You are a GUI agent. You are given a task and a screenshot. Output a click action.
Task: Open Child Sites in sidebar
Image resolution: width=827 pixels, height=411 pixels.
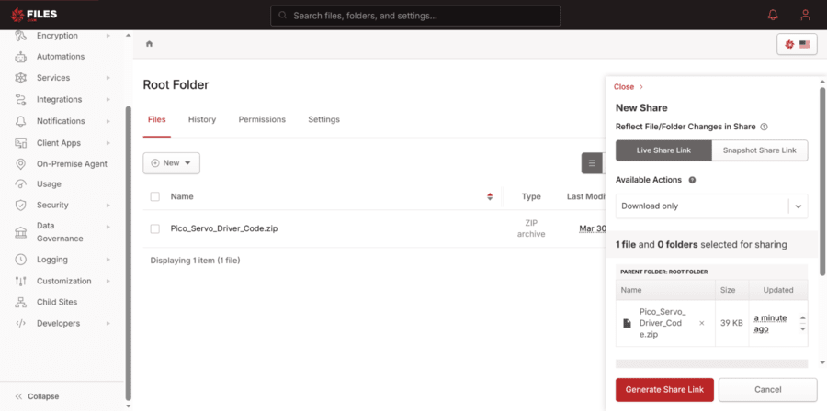click(57, 302)
